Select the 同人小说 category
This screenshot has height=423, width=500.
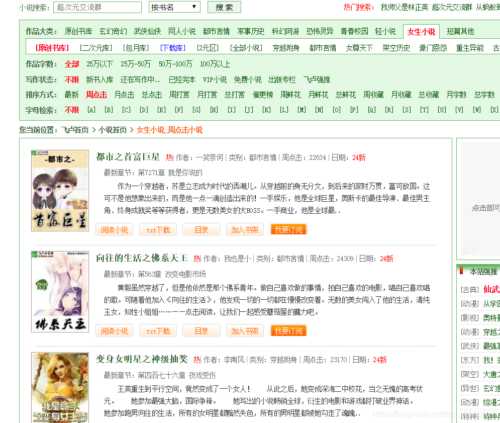pyautogui.click(x=182, y=31)
